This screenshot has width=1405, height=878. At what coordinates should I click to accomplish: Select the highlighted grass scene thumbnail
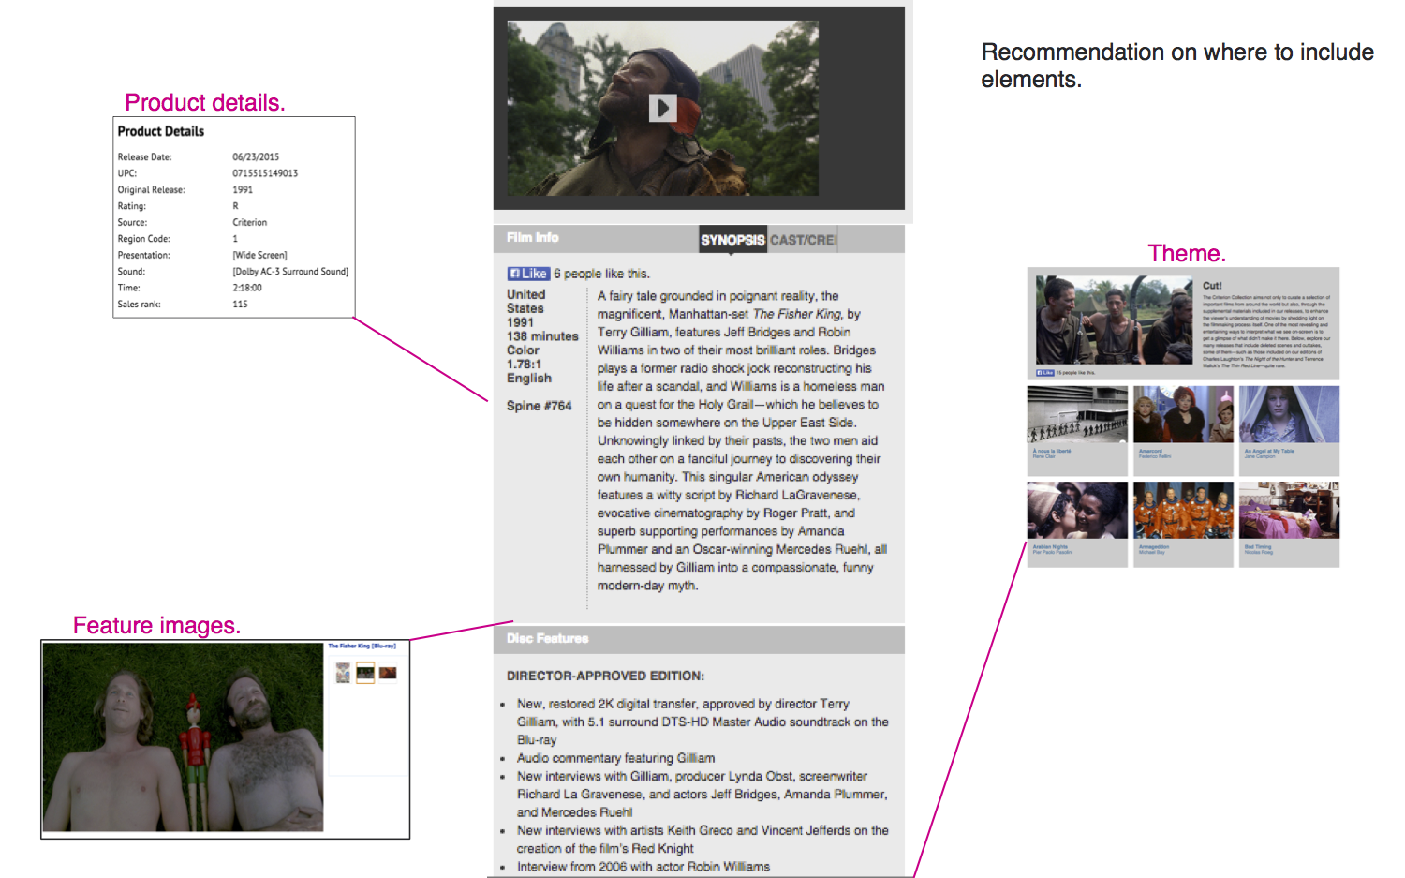click(365, 673)
